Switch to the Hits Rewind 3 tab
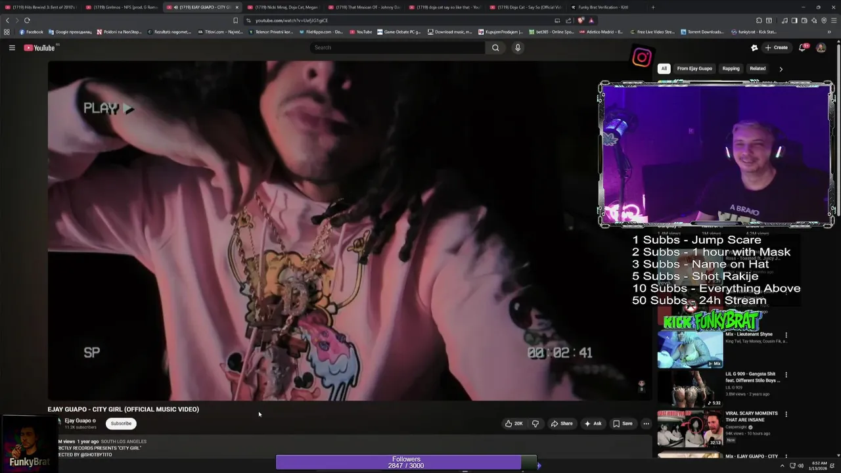Viewport: 841px width, 473px height. [x=41, y=7]
